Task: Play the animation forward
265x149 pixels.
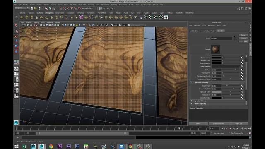Action: pos(237,129)
